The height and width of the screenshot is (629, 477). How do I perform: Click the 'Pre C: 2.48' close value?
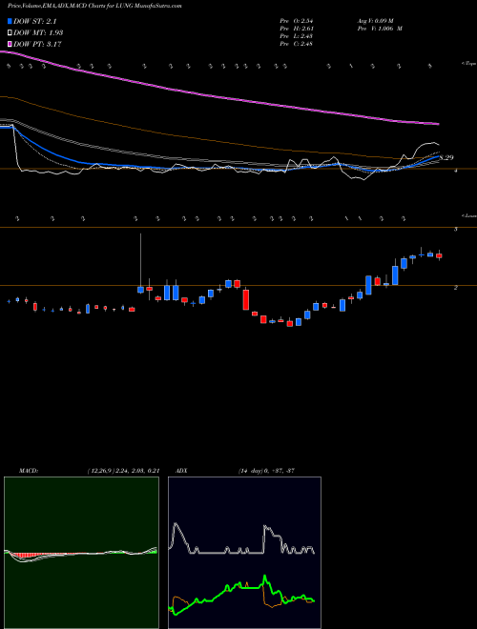pos(297,43)
